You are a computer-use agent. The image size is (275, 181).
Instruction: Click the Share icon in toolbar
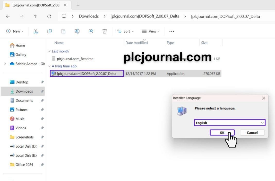coord(91,31)
